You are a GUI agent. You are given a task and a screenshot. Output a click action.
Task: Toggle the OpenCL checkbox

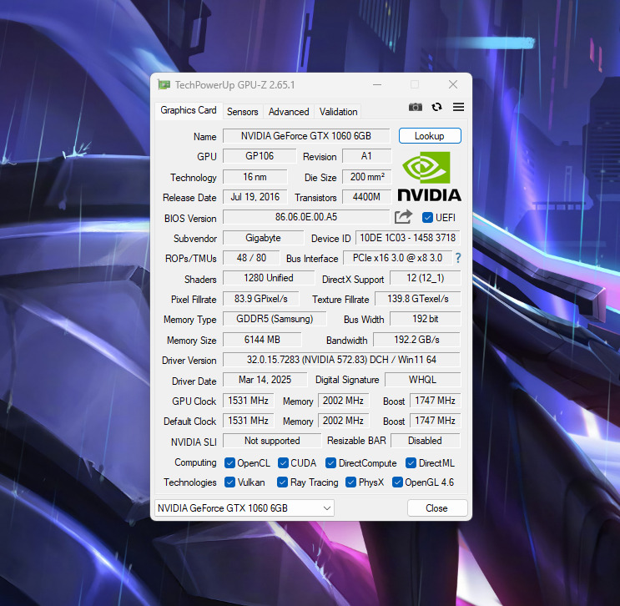[229, 462]
